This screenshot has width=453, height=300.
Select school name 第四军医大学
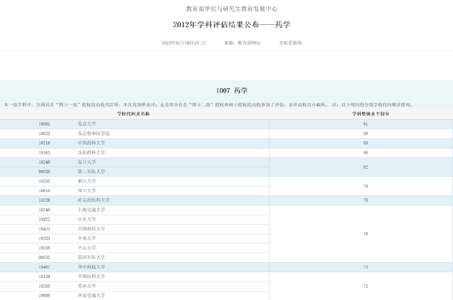click(x=91, y=257)
